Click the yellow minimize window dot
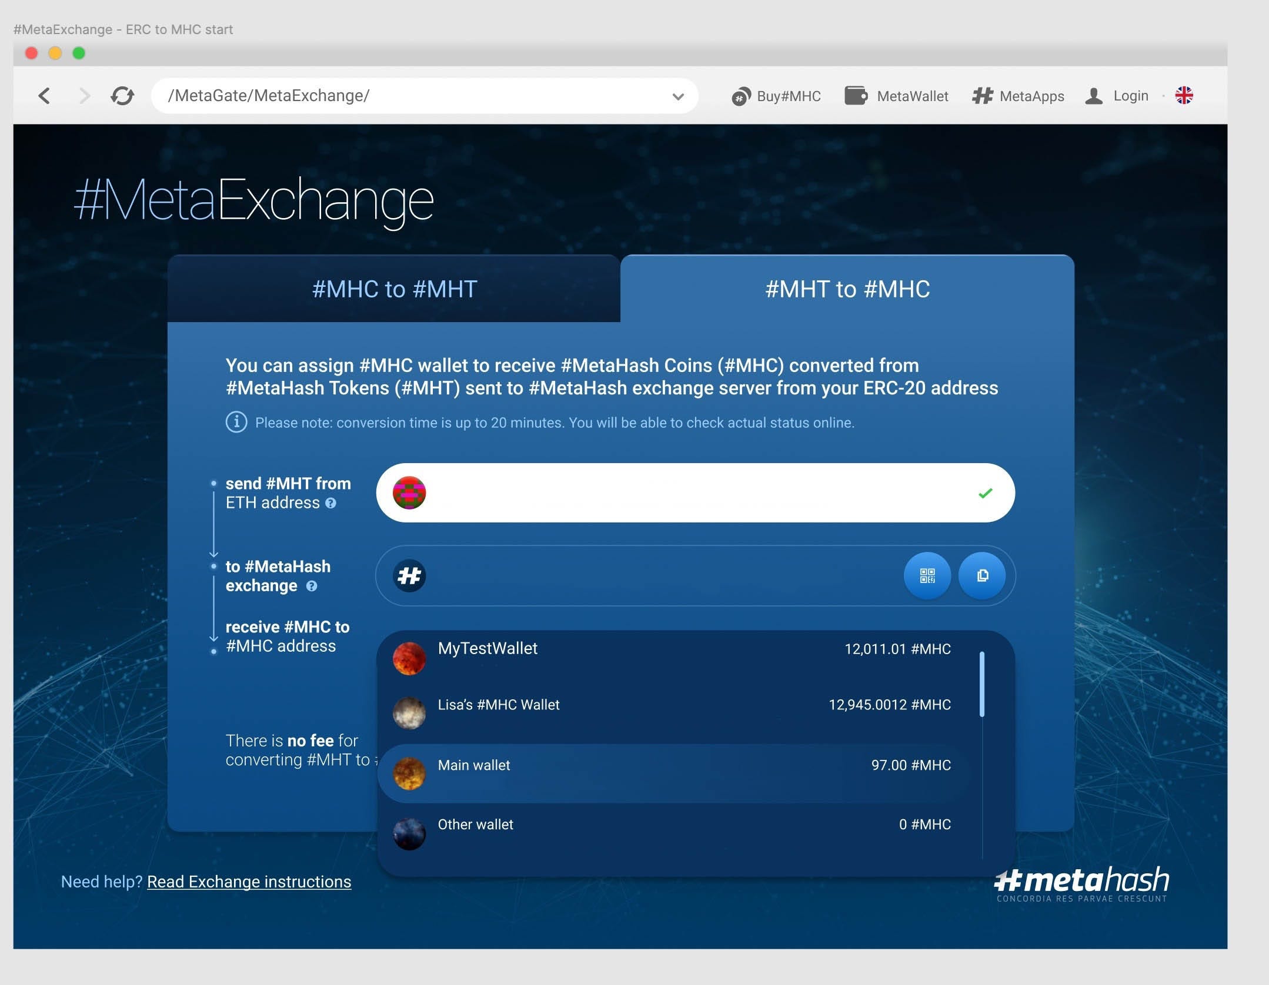 click(55, 53)
